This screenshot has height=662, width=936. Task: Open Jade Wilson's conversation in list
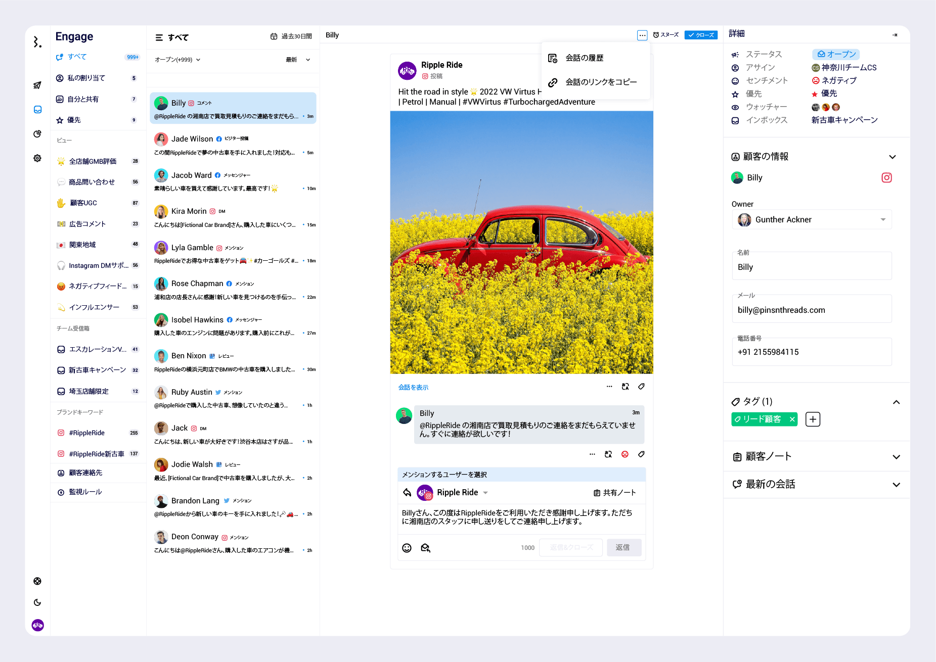pos(234,145)
